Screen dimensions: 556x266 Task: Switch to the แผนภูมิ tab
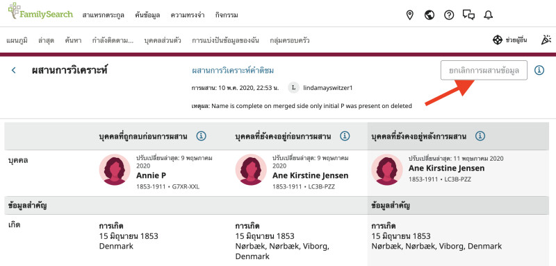(17, 40)
